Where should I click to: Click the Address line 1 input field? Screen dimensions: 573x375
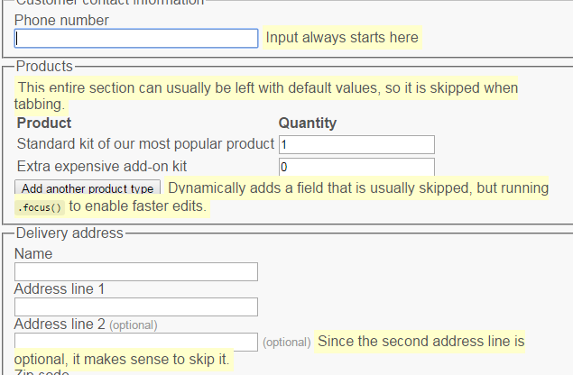[x=136, y=307]
